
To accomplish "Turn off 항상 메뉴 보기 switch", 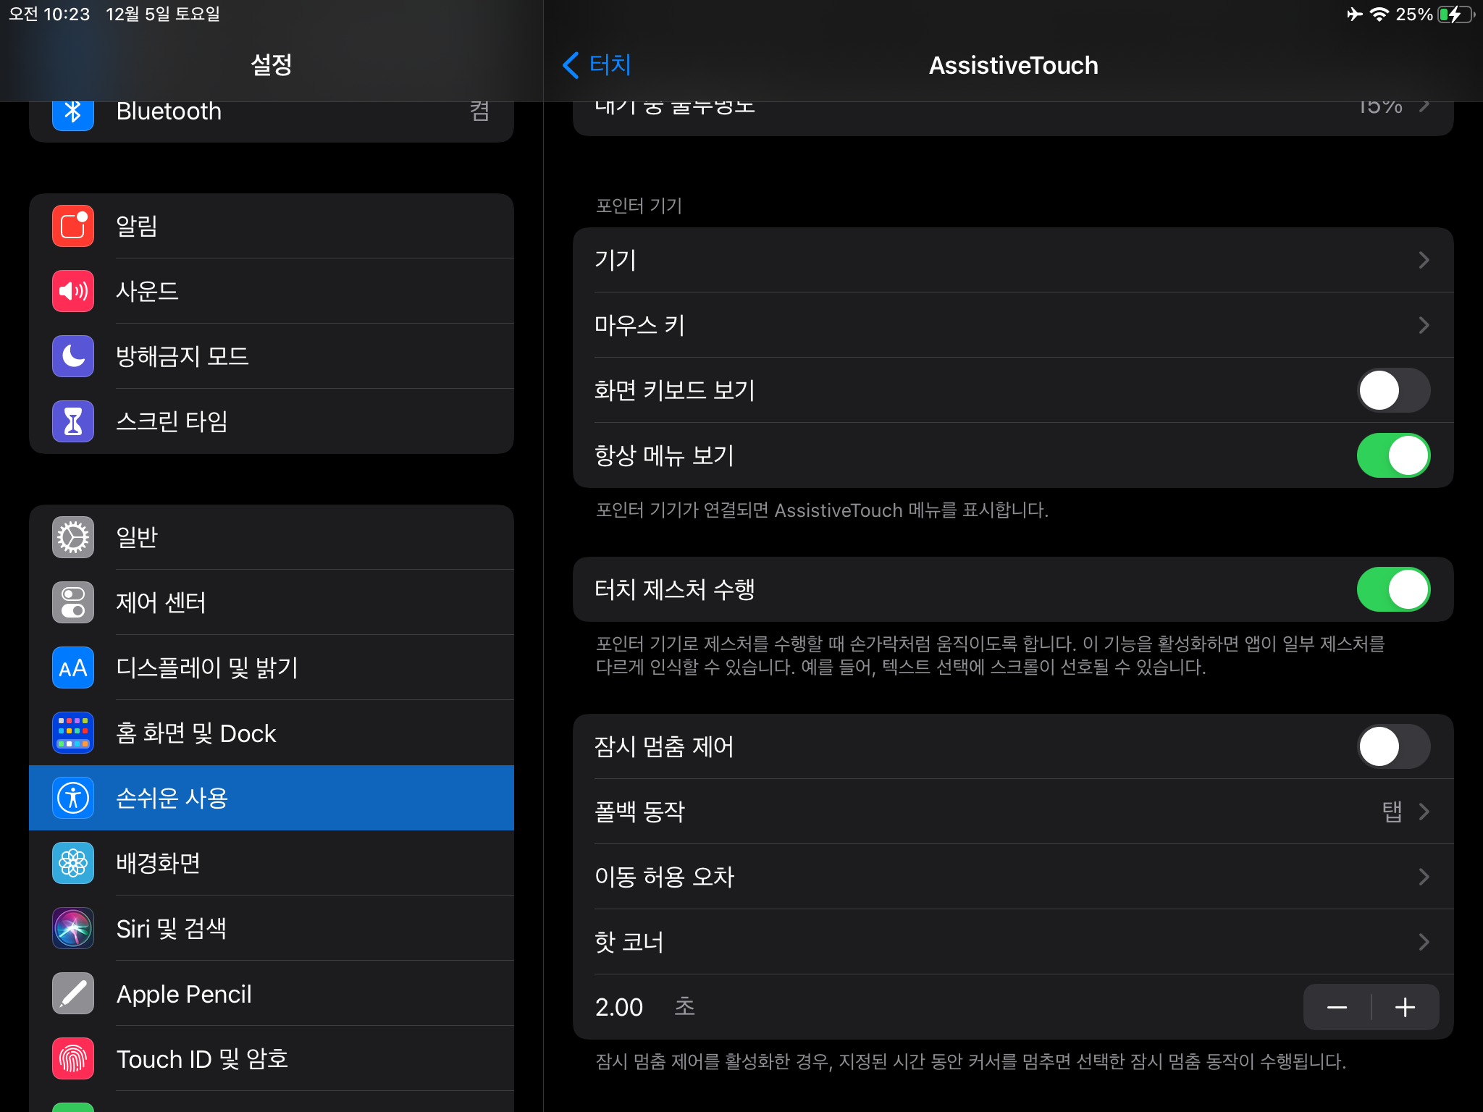I will [1392, 455].
